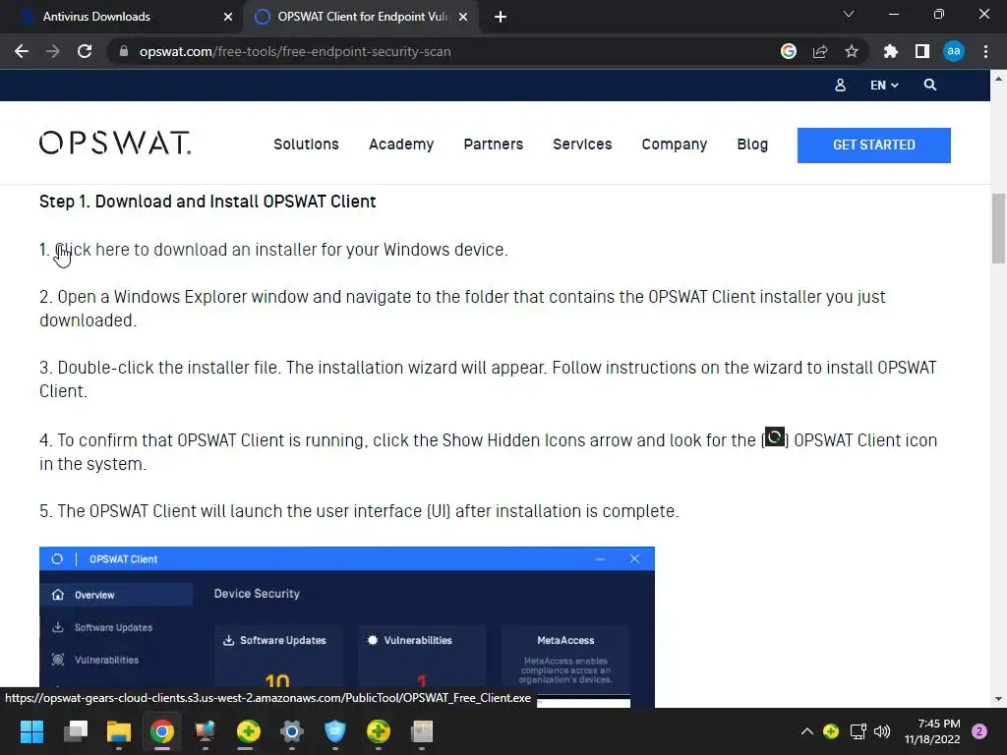Open the Settings gear taskbar icon
This screenshot has width=1007, height=755.
click(291, 731)
